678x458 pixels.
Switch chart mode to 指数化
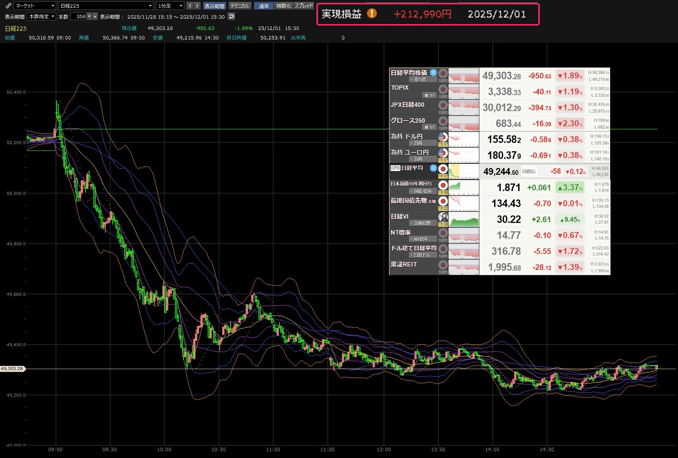click(284, 6)
